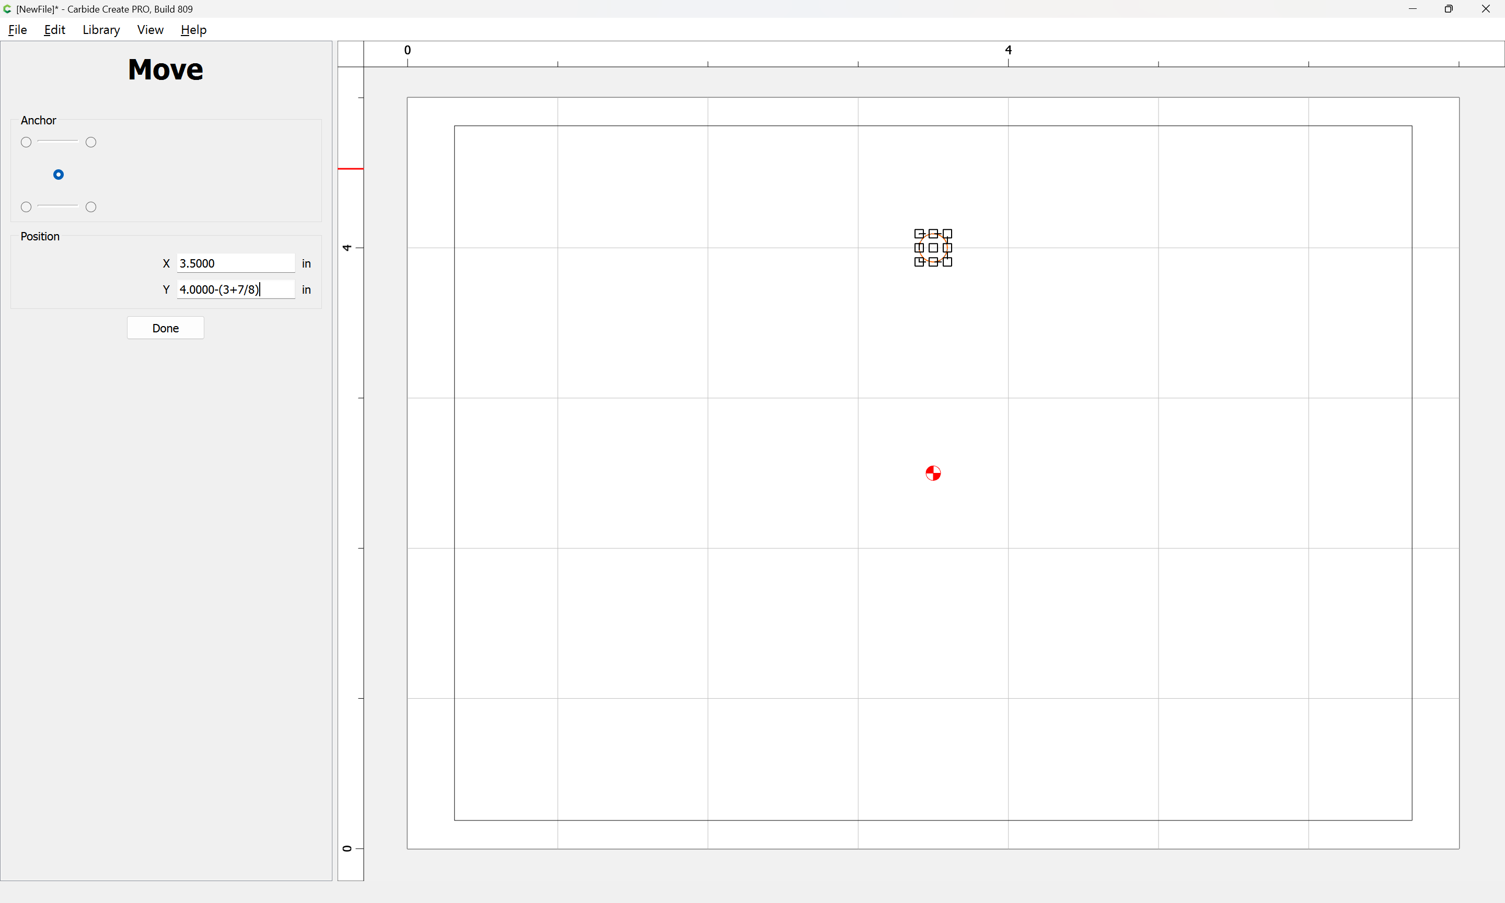Select the top-left anchor radio button
This screenshot has width=1505, height=903.
click(26, 142)
